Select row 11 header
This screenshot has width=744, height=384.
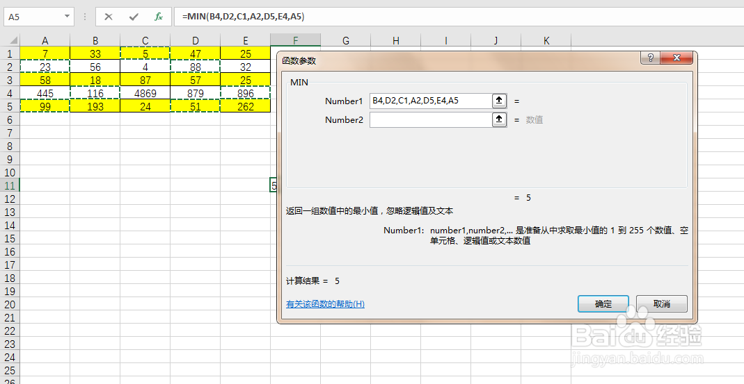click(10, 185)
